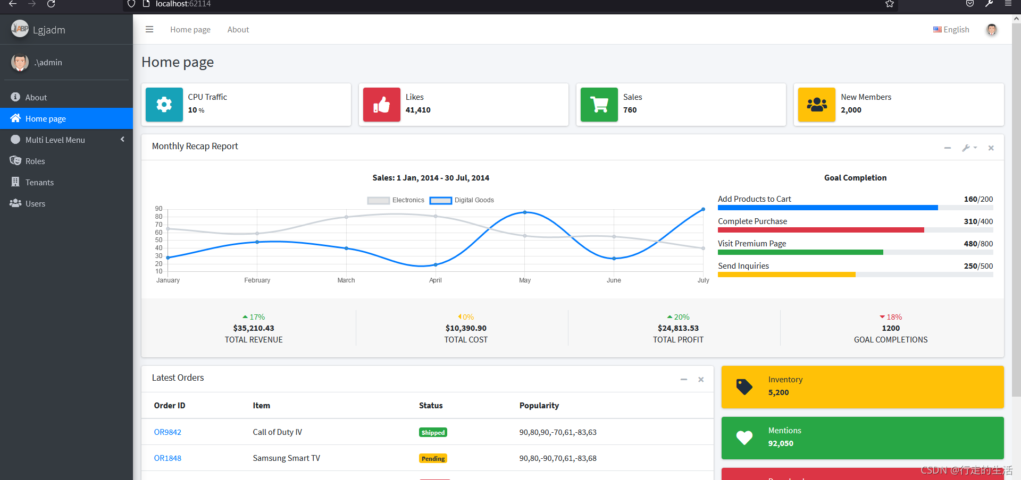1021x480 pixels.
Task: Click the July data point on blue line
Action: [x=703, y=209]
